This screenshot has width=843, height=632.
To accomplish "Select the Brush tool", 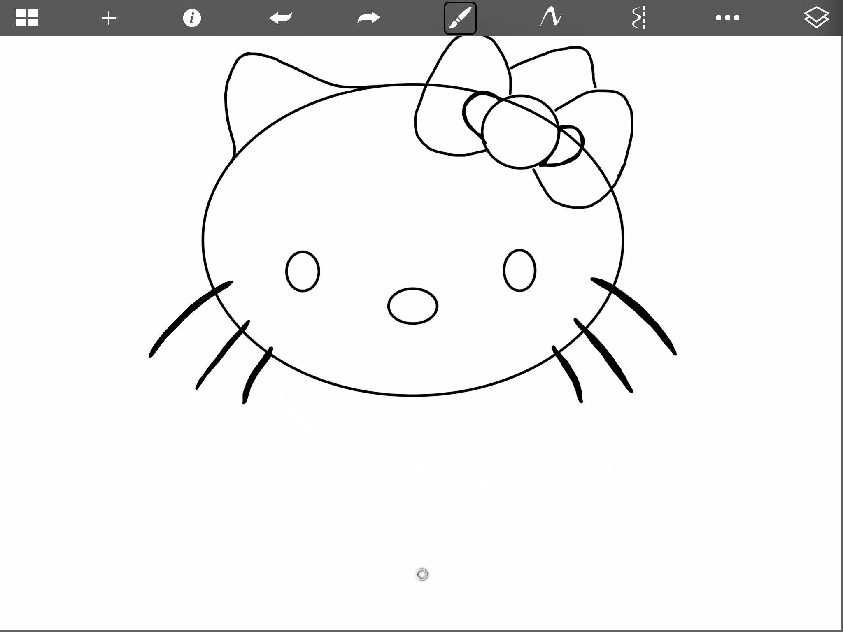I will click(460, 18).
